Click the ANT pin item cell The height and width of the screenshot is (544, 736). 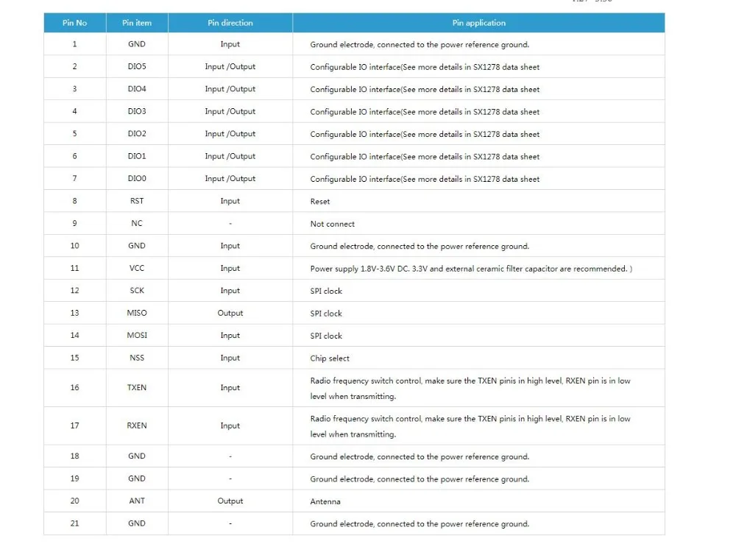pyautogui.click(x=137, y=501)
